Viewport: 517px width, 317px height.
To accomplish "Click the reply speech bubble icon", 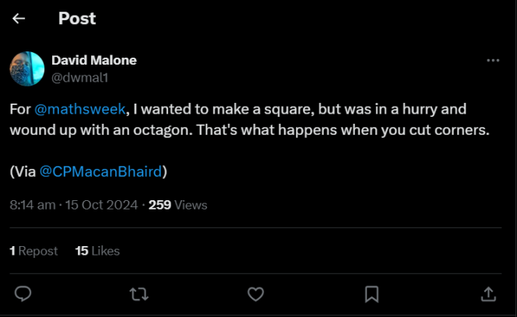I will [23, 293].
